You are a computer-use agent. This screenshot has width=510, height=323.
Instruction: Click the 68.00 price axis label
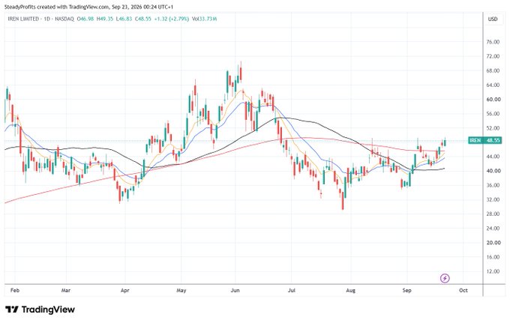(x=493, y=70)
